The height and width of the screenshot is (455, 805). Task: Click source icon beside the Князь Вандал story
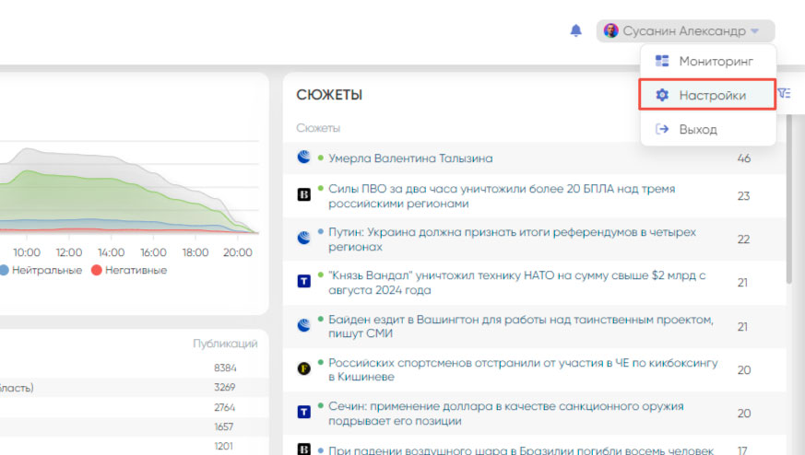tap(303, 282)
